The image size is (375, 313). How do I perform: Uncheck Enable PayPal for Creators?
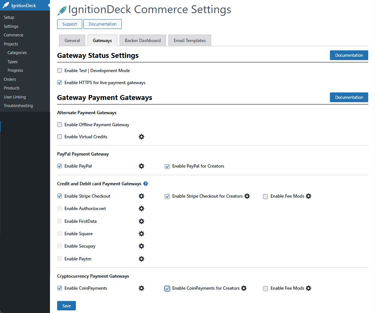[167, 166]
